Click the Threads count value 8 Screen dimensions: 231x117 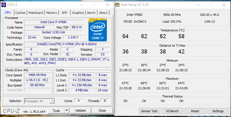click(105, 101)
